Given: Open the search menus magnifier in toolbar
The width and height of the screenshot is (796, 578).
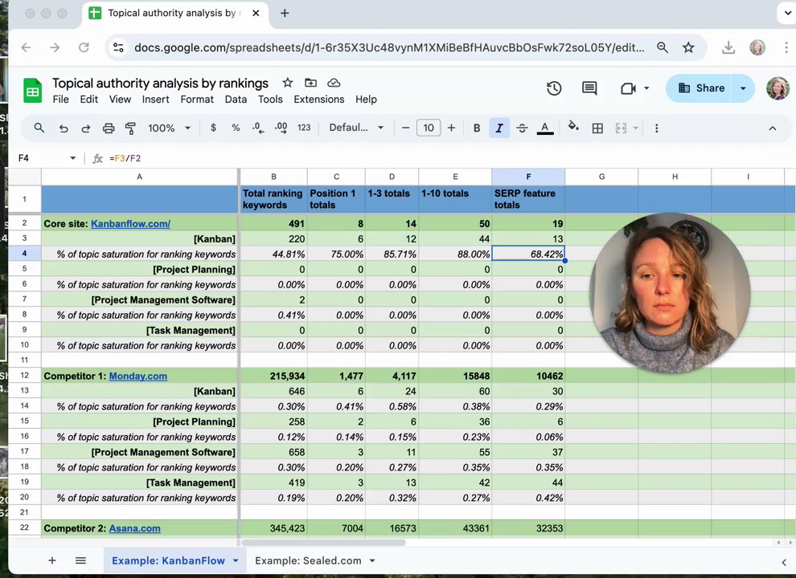Looking at the screenshot, I should tap(39, 128).
